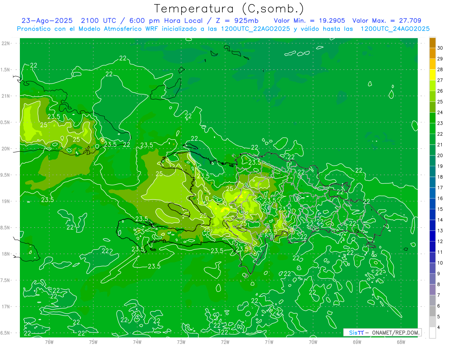The width and height of the screenshot is (450, 347).
Task: Click 'Valor Min. = 19.2905' readout
Action: pyautogui.click(x=309, y=21)
